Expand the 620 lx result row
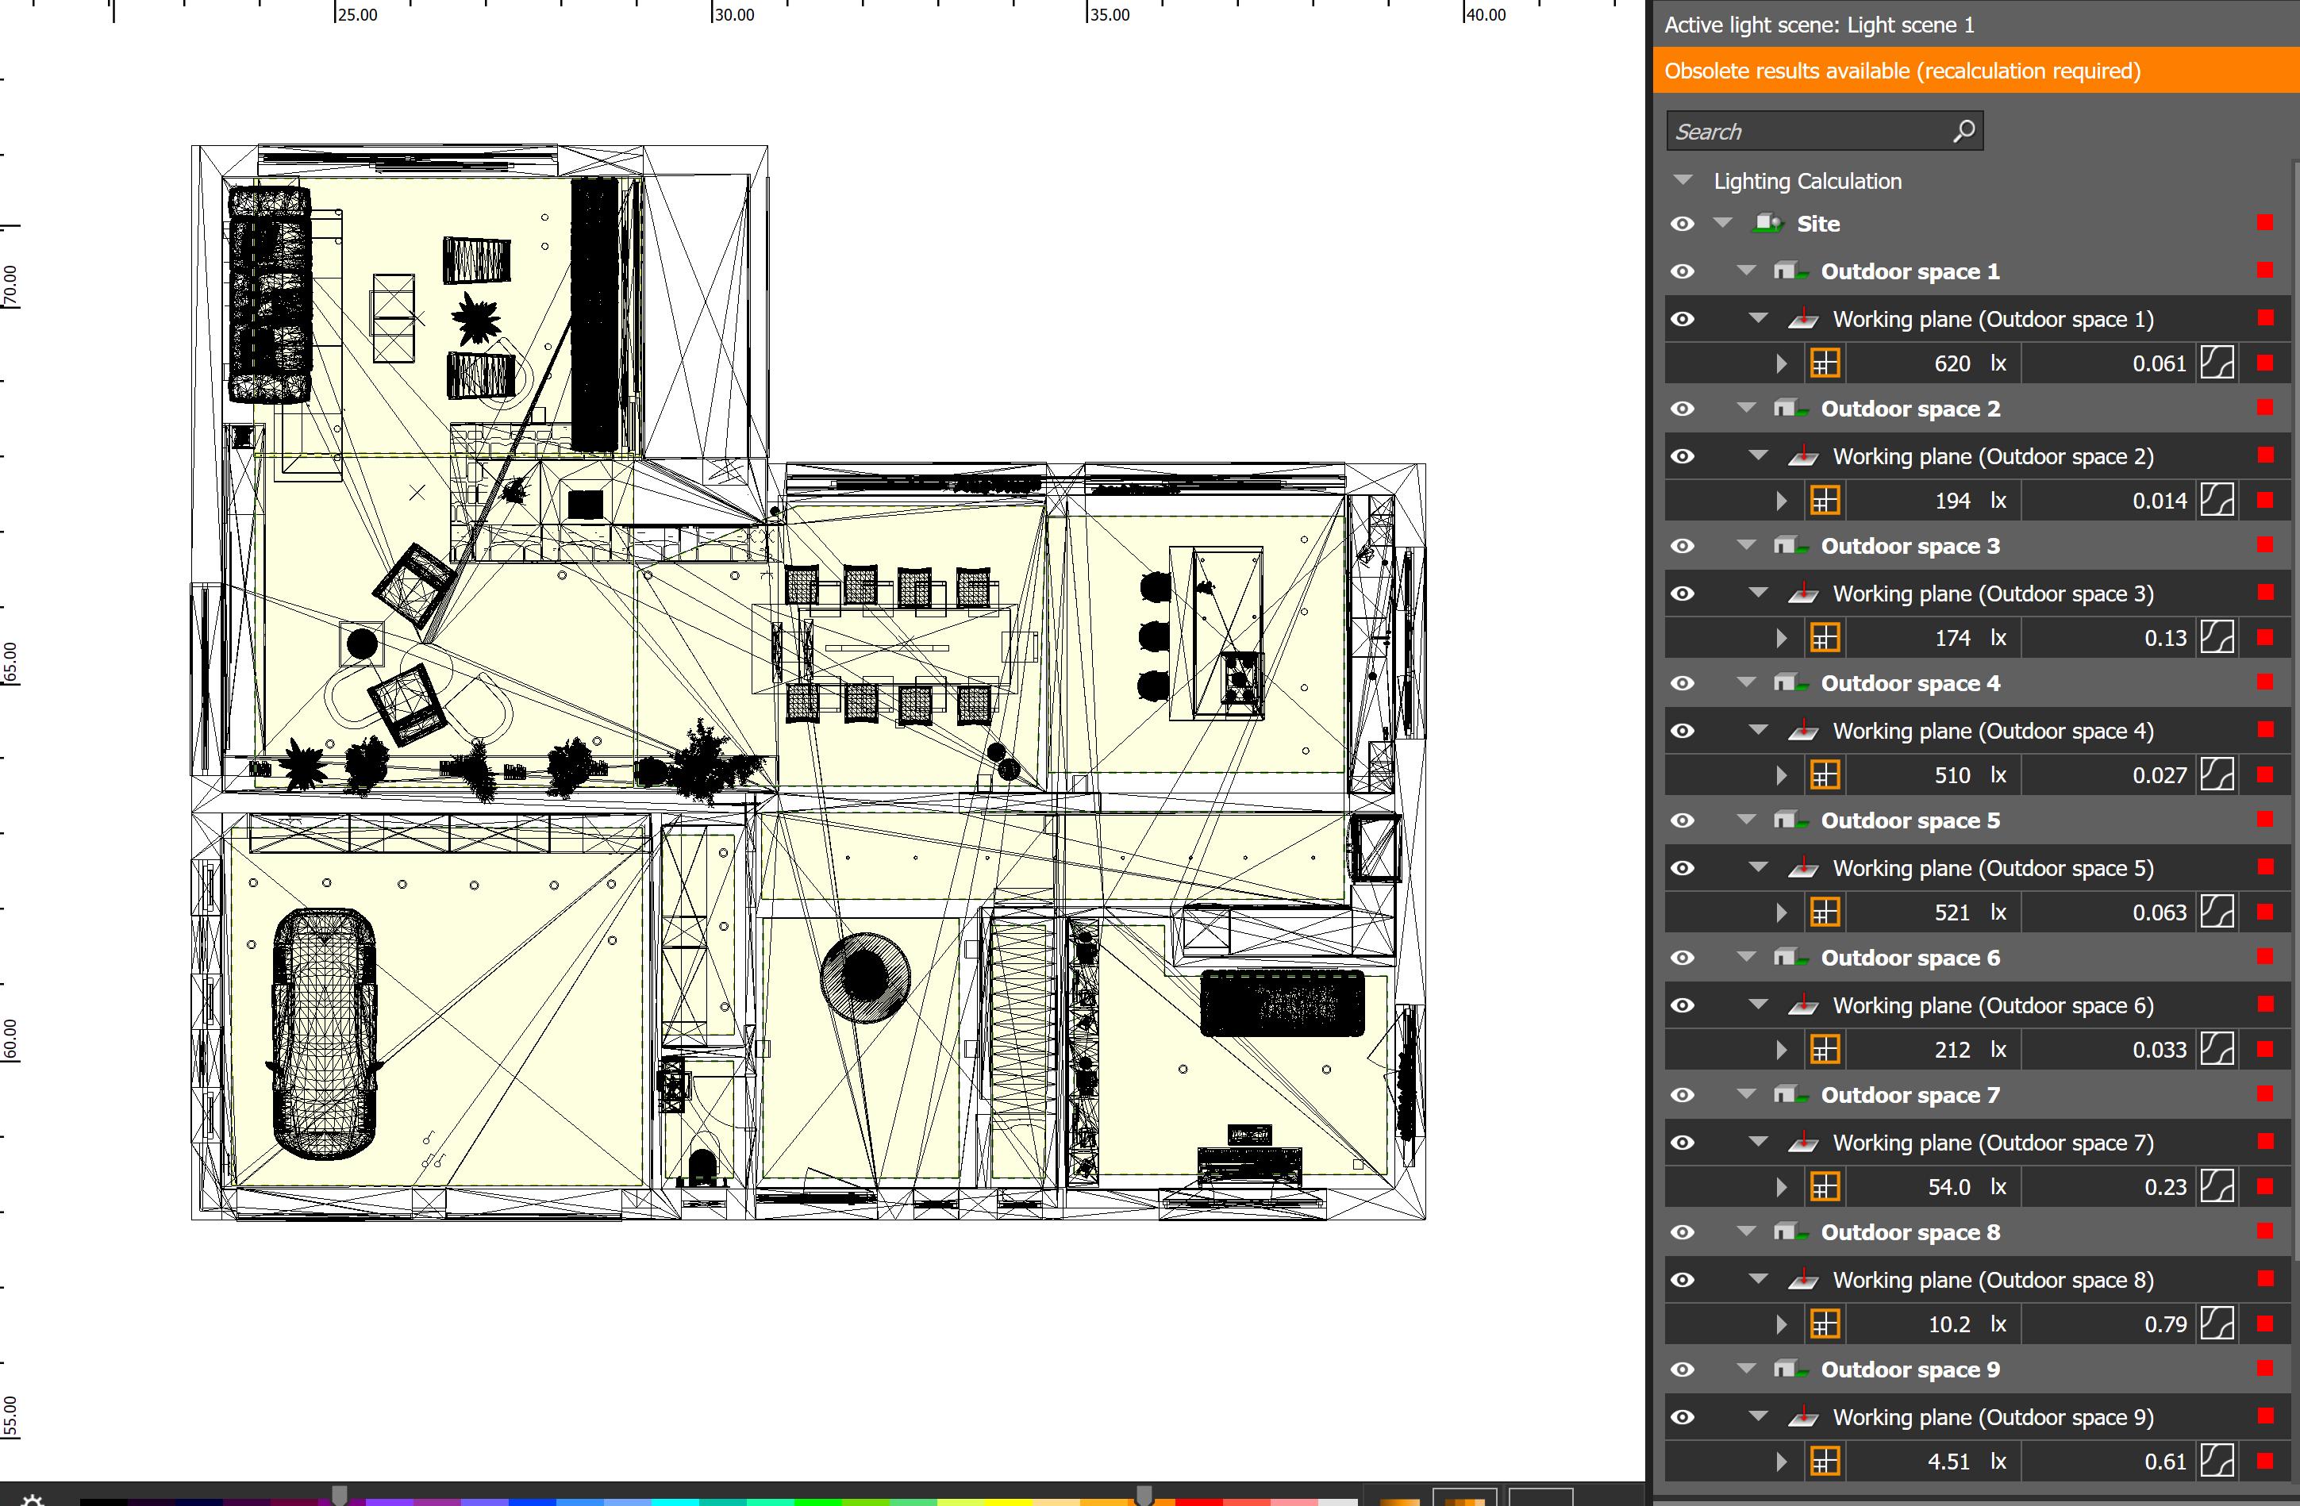Viewport: 2300px width, 1506px height. pos(1781,364)
